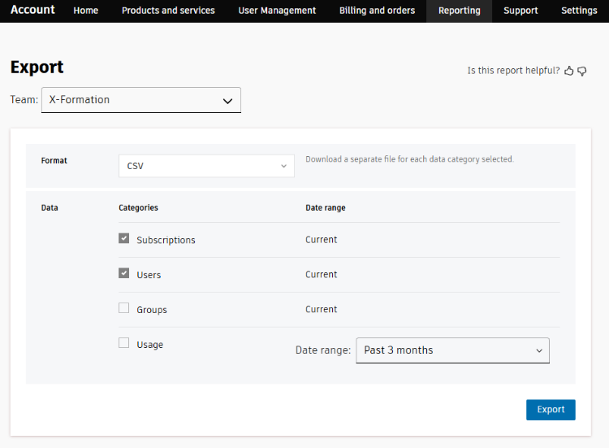Open the Team X-Formation dropdown
This screenshot has width=609, height=448.
141,100
